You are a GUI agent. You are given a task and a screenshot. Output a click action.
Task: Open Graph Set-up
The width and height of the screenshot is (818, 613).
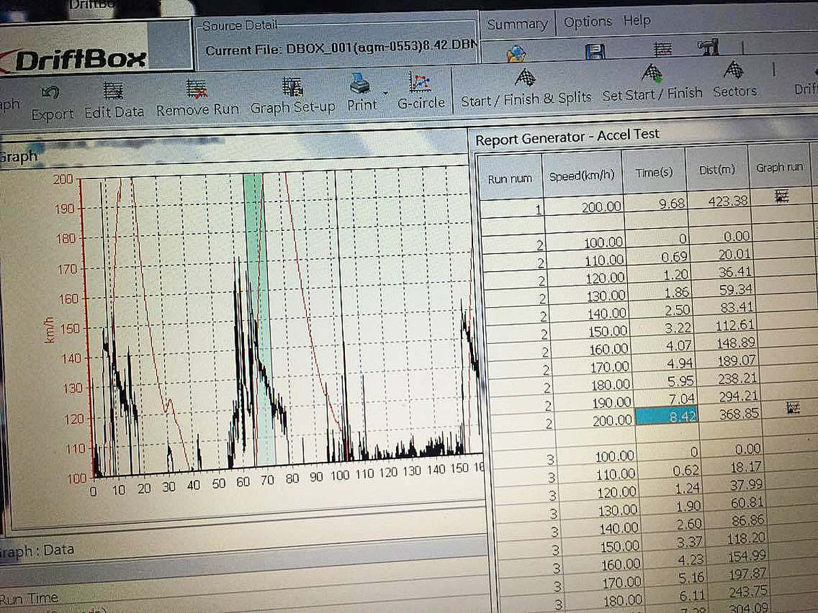click(292, 88)
